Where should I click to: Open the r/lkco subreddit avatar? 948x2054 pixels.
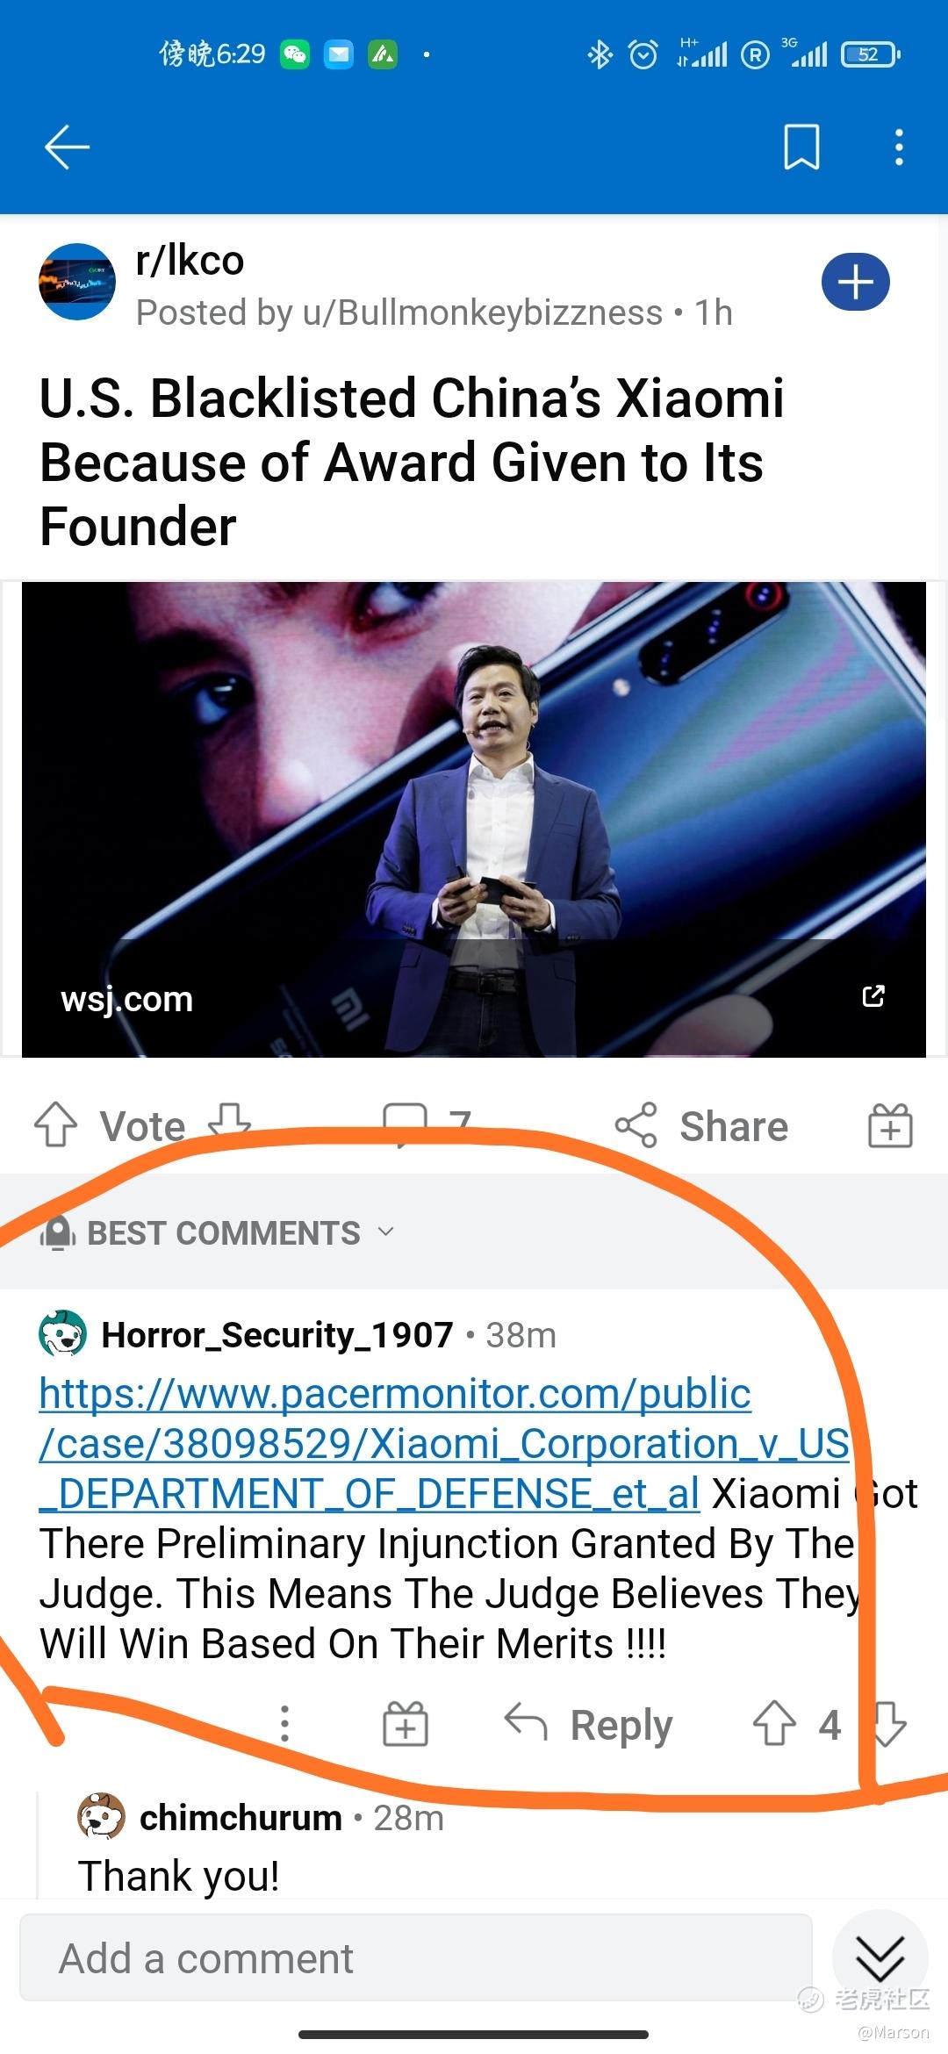click(x=77, y=282)
